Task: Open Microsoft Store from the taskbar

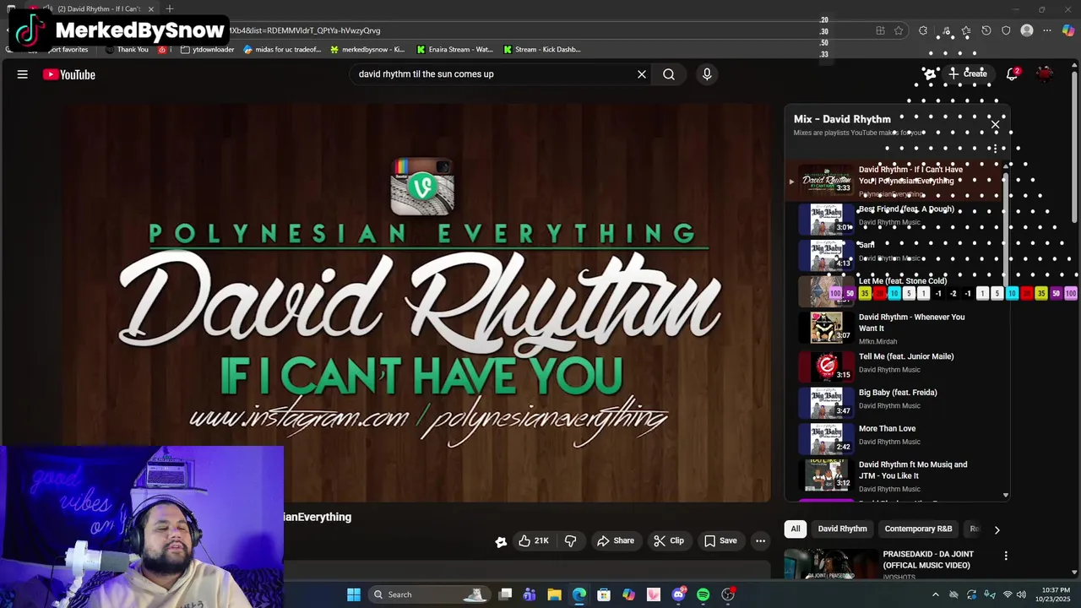Action: (604, 594)
